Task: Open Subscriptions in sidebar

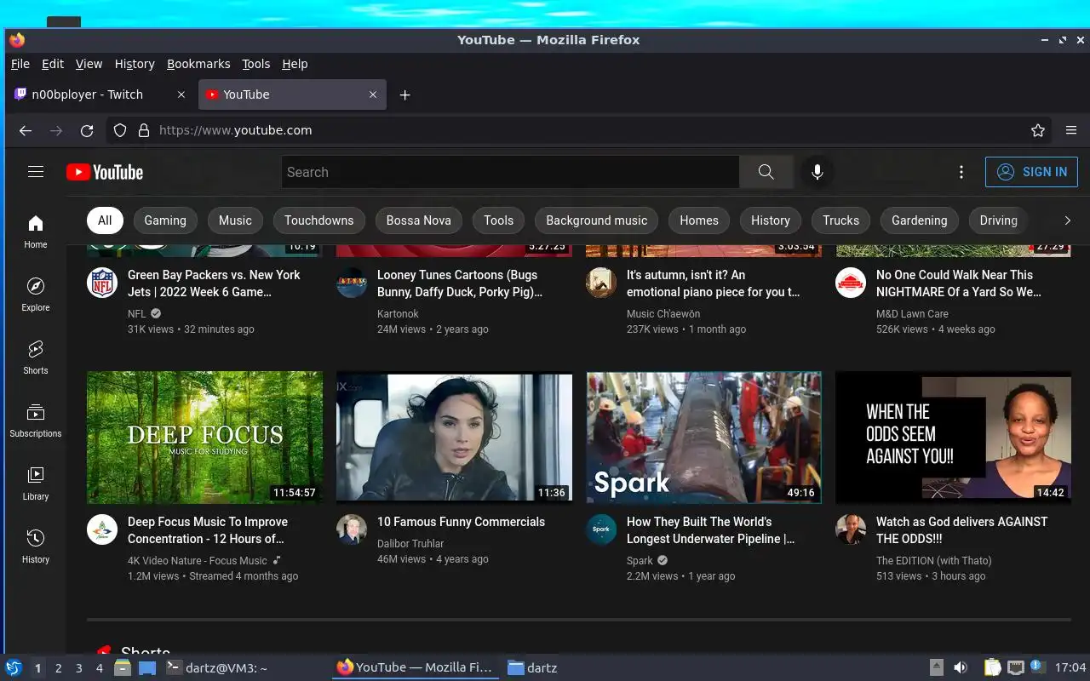Action: coord(35,421)
